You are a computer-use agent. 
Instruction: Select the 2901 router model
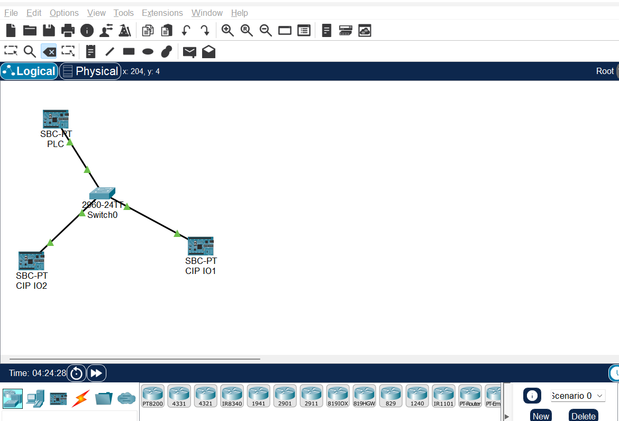285,396
